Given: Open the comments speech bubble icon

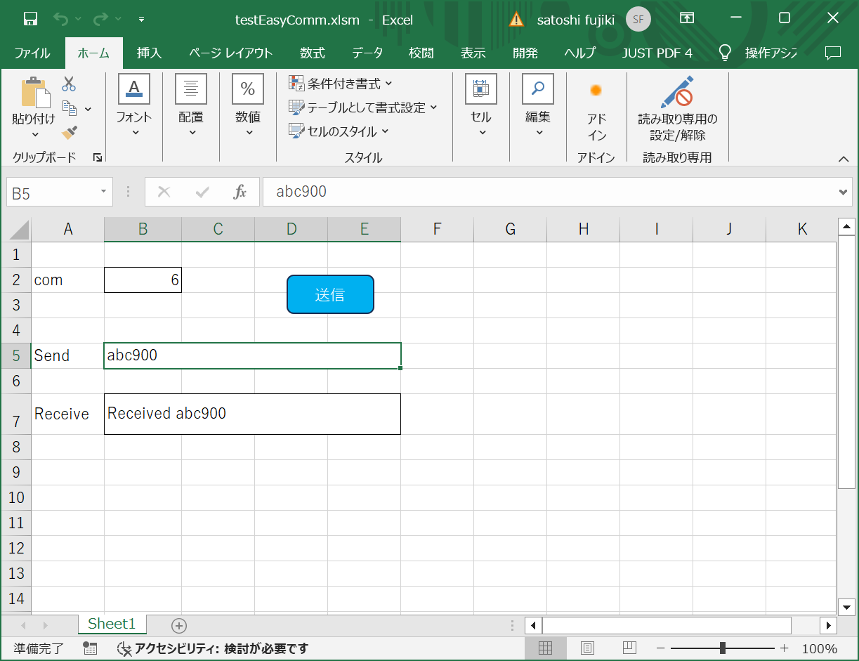Looking at the screenshot, I should (x=833, y=53).
